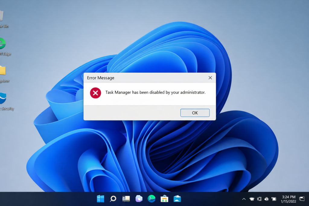Open Windows Search from the taskbar
This screenshot has width=309, height=206.
tap(113, 199)
